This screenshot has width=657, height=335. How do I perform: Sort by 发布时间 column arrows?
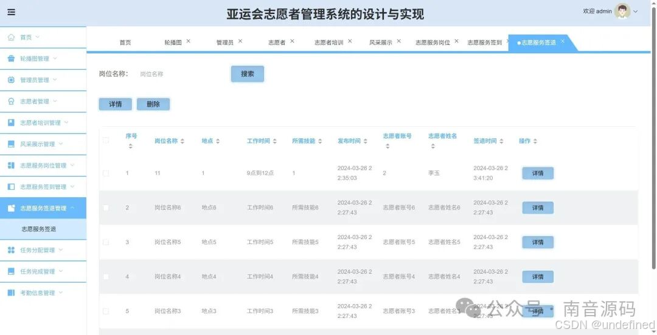365,141
